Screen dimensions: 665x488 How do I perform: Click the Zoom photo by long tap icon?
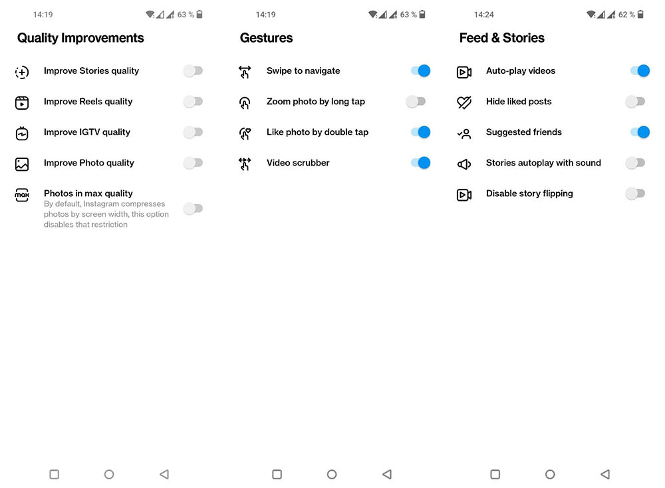[245, 102]
